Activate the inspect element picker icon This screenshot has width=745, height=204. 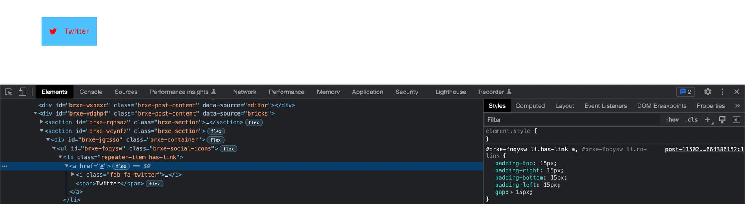coord(9,92)
